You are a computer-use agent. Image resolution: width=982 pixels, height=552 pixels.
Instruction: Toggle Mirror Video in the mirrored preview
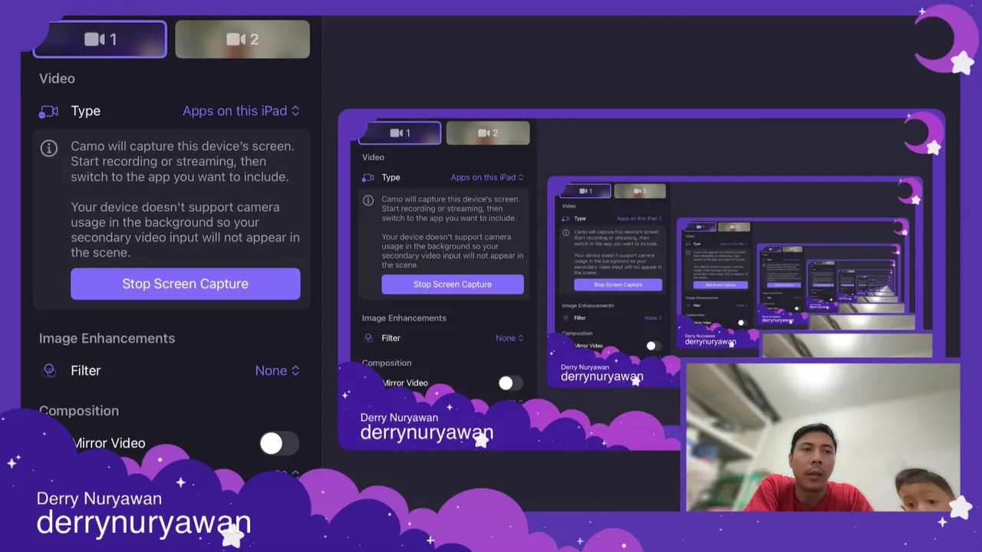click(510, 383)
